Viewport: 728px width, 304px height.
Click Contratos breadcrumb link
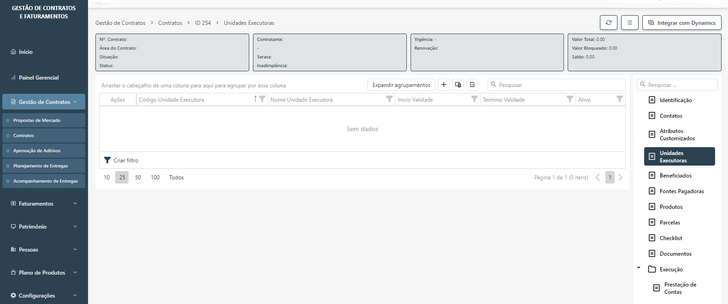click(x=170, y=23)
